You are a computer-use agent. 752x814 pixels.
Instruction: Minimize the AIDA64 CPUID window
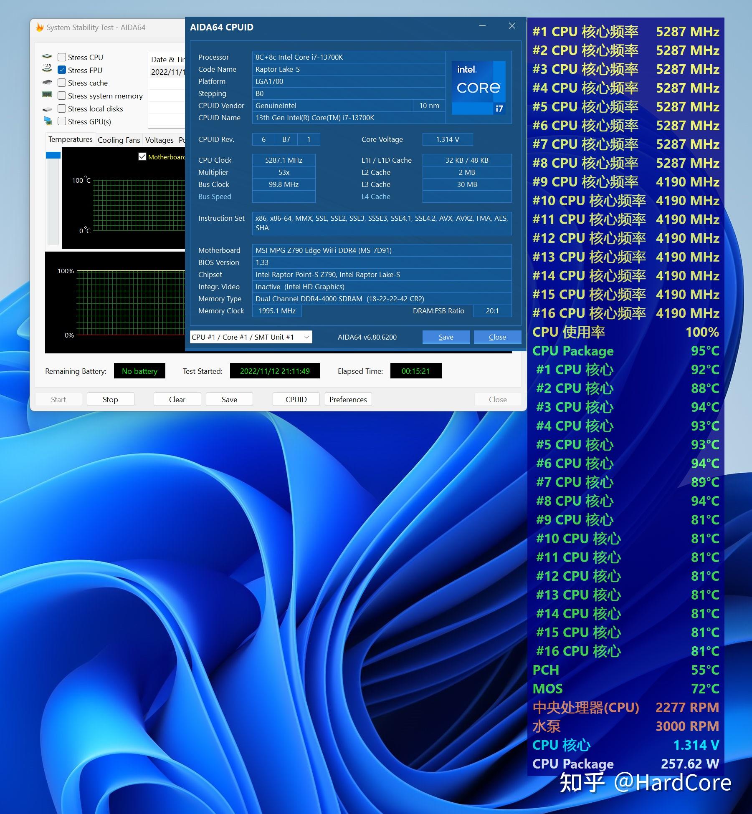pos(482,26)
